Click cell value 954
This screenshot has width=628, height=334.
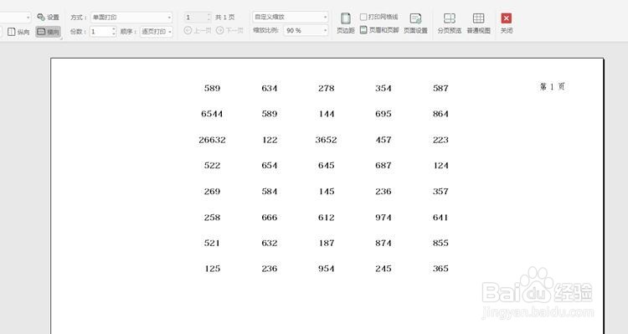coord(327,269)
